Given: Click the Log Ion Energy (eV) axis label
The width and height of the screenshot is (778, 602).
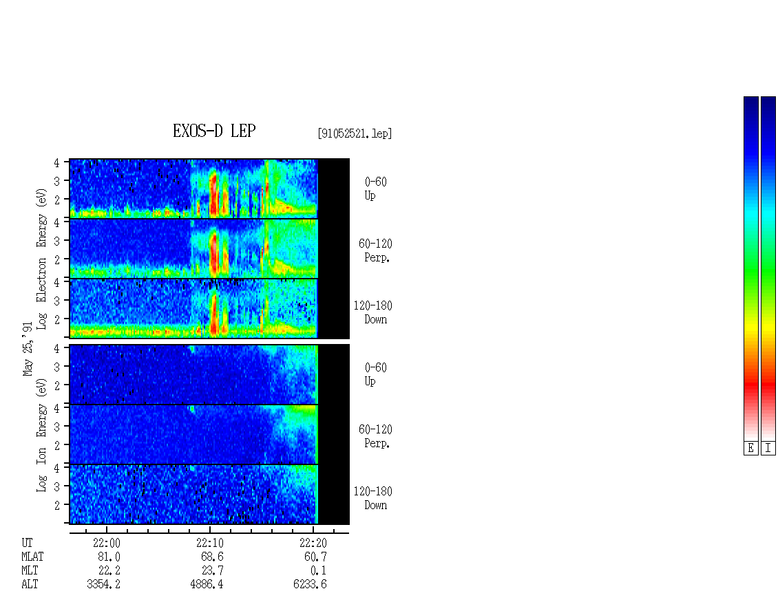Looking at the screenshot, I should tap(41, 436).
